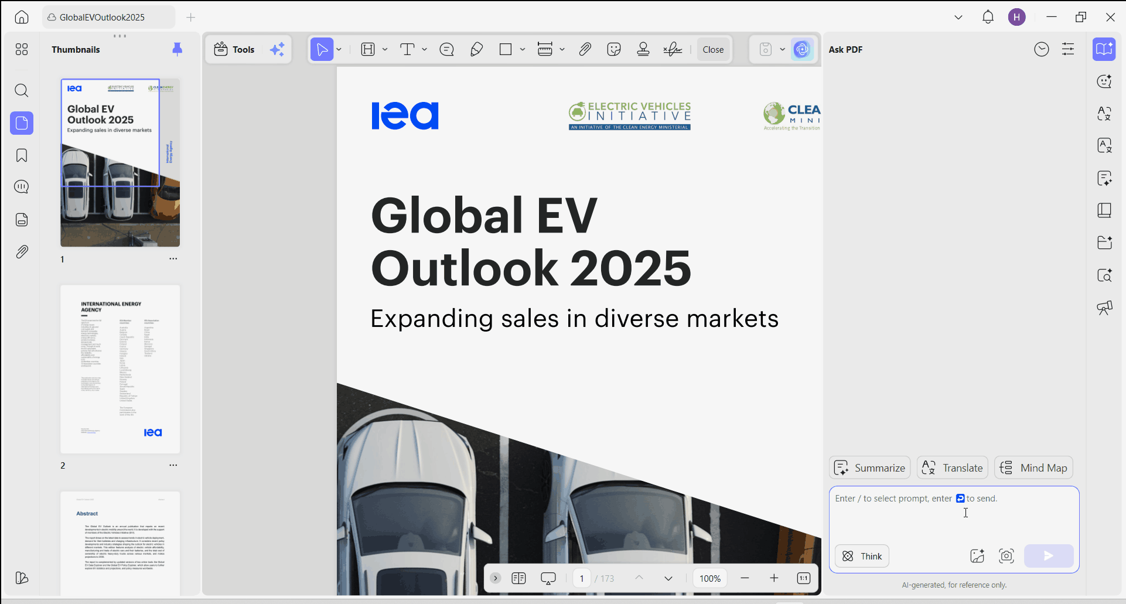Viewport: 1126px width, 604px height.
Task: Select the Sticker tool
Action: [614, 49]
